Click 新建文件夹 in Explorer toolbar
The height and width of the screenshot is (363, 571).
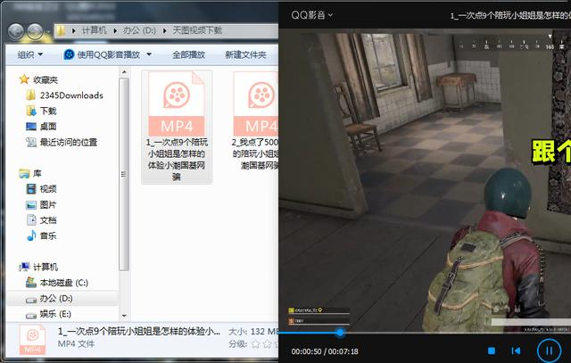pyautogui.click(x=245, y=54)
